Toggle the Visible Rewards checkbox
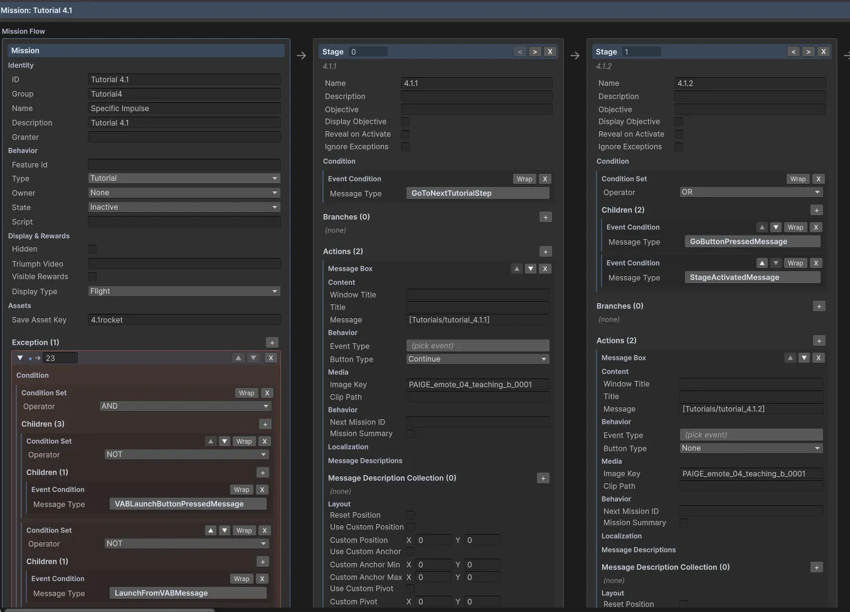 pos(92,277)
